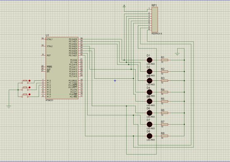
Task: Select resistor R8
Action: [164, 136]
